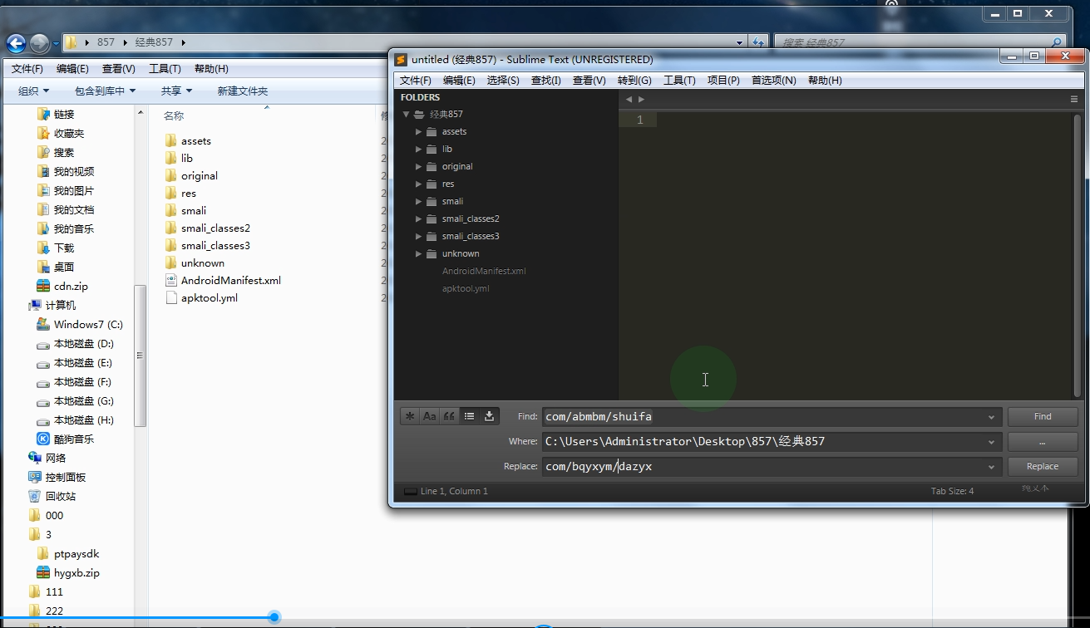Open the 首选项(N) preferences menu
Viewport: 1090px width, 628px height.
773,80
